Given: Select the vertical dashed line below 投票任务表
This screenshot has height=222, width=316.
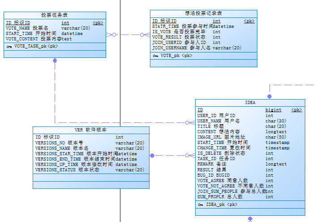Looking at the screenshot, I should point(55,91).
